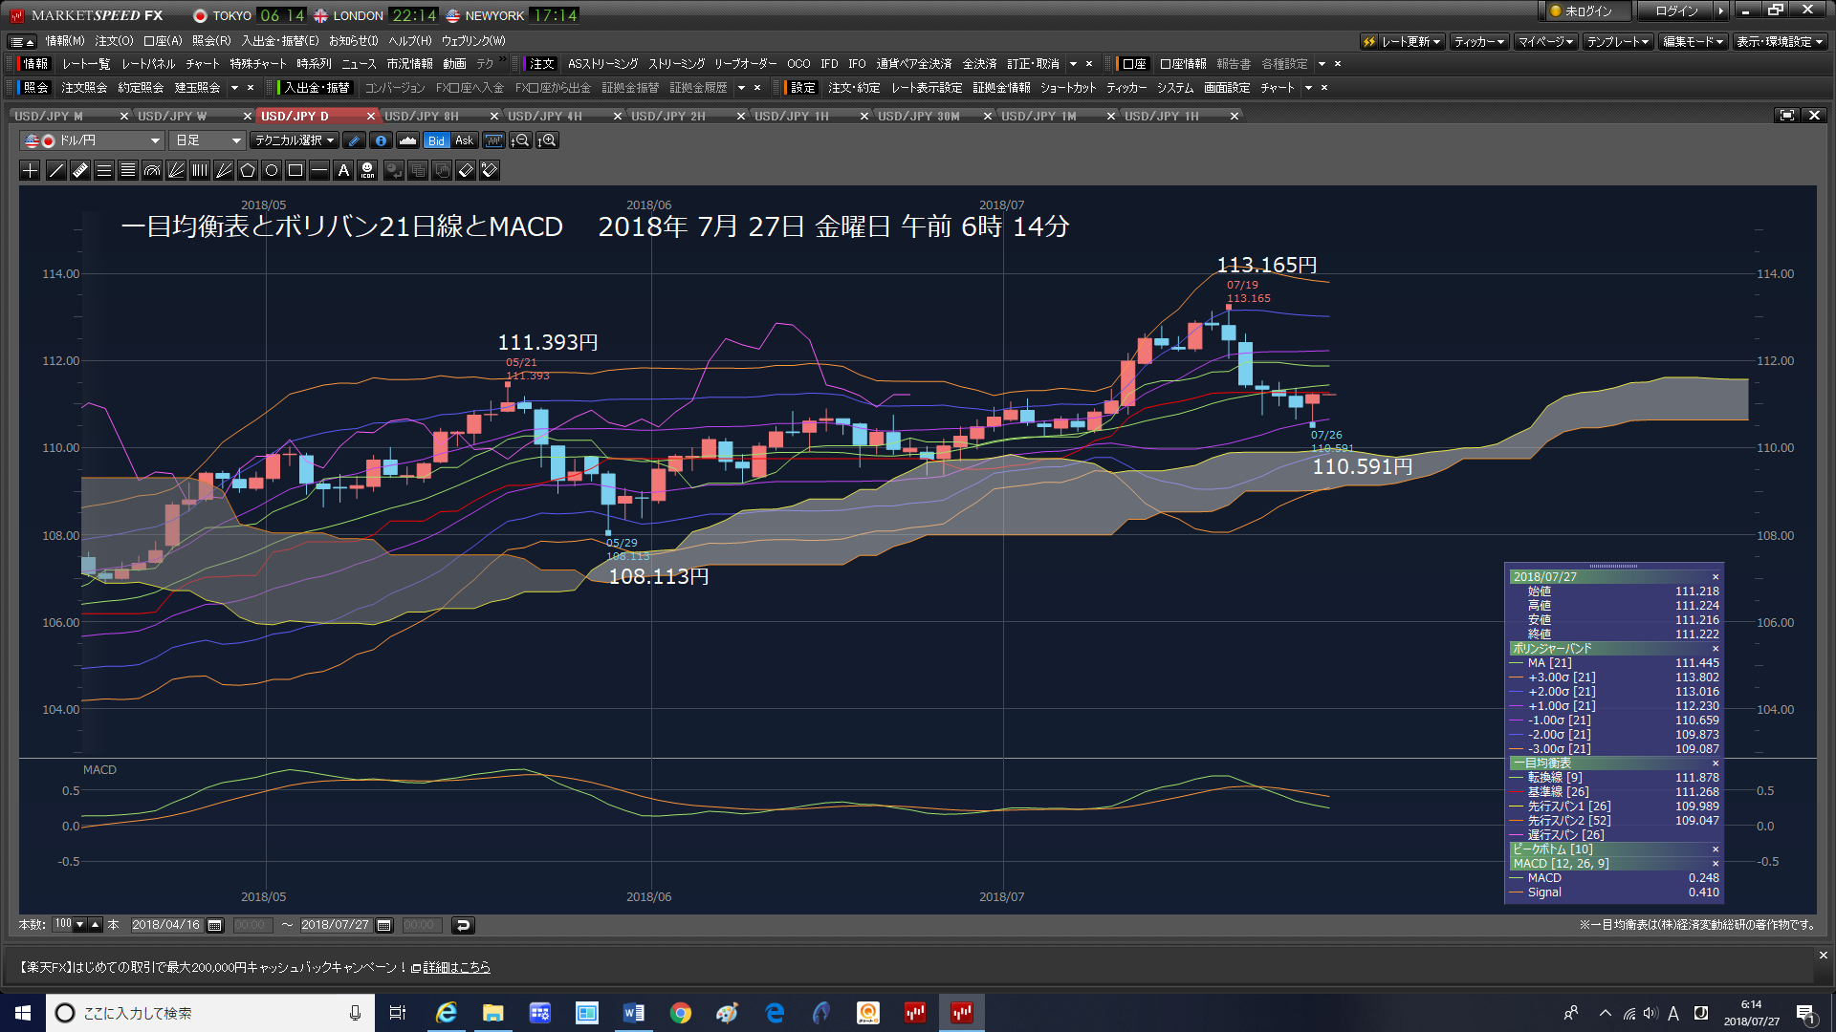Open Google Chrome from the taskbar
The image size is (1836, 1032).
click(x=680, y=1013)
